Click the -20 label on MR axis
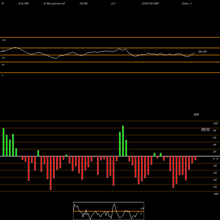Screen dimensions: 220x220 click(215, 166)
